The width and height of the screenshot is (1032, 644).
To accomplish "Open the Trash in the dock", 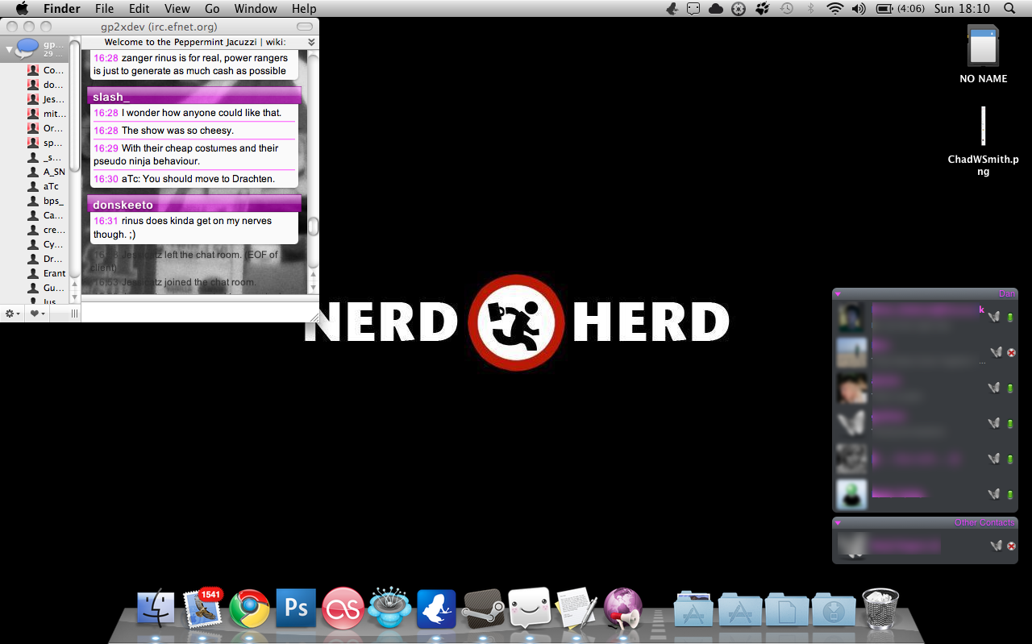I will click(x=880, y=608).
